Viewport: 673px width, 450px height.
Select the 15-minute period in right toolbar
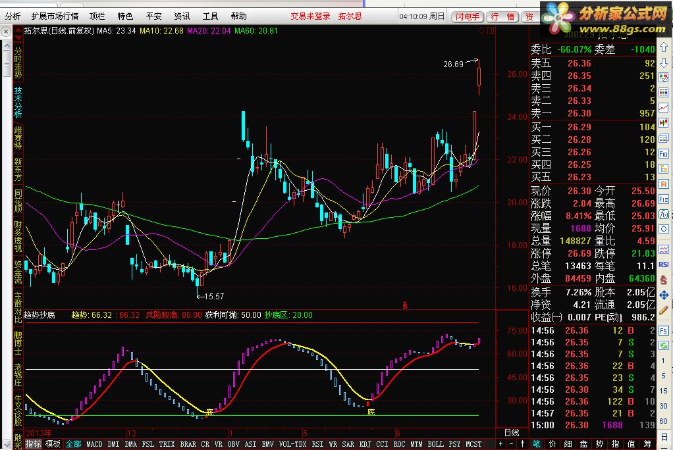[664, 391]
